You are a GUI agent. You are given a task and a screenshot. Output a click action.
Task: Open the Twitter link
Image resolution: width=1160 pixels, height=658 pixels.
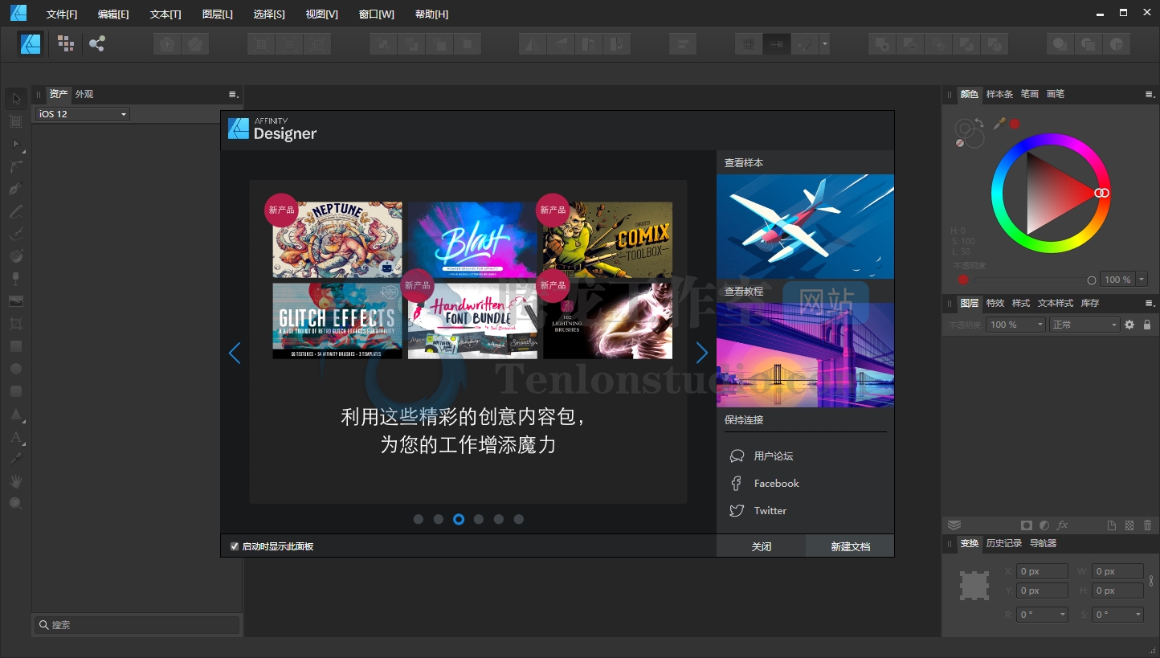770,511
